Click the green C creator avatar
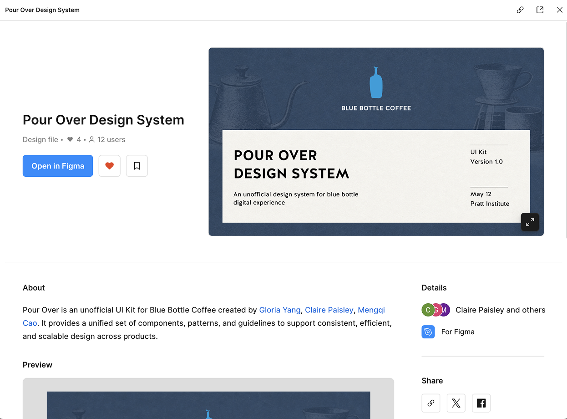567x419 pixels. pos(428,310)
